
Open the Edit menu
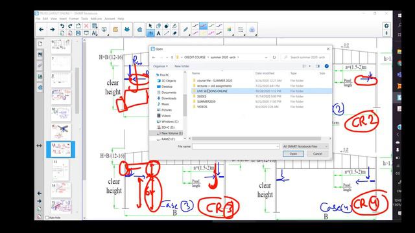point(45,19)
